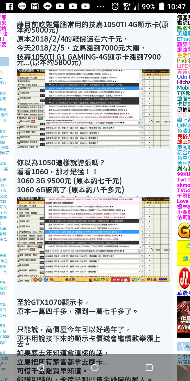
Task: Tap the Facebook notification icon
Action: (x=9, y=6)
